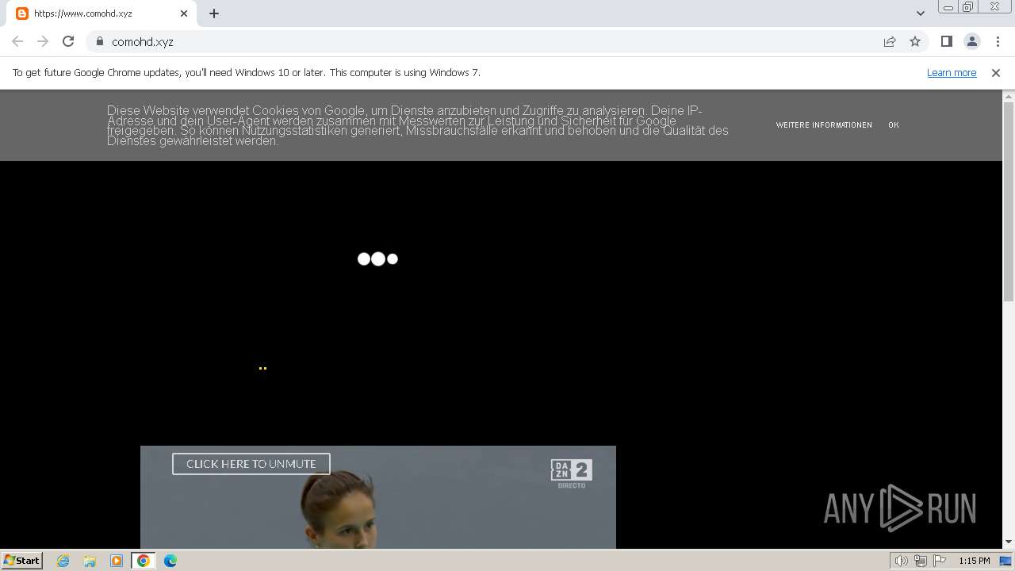
Task: Open Windows Media Player from the taskbar
Action: [x=117, y=561]
